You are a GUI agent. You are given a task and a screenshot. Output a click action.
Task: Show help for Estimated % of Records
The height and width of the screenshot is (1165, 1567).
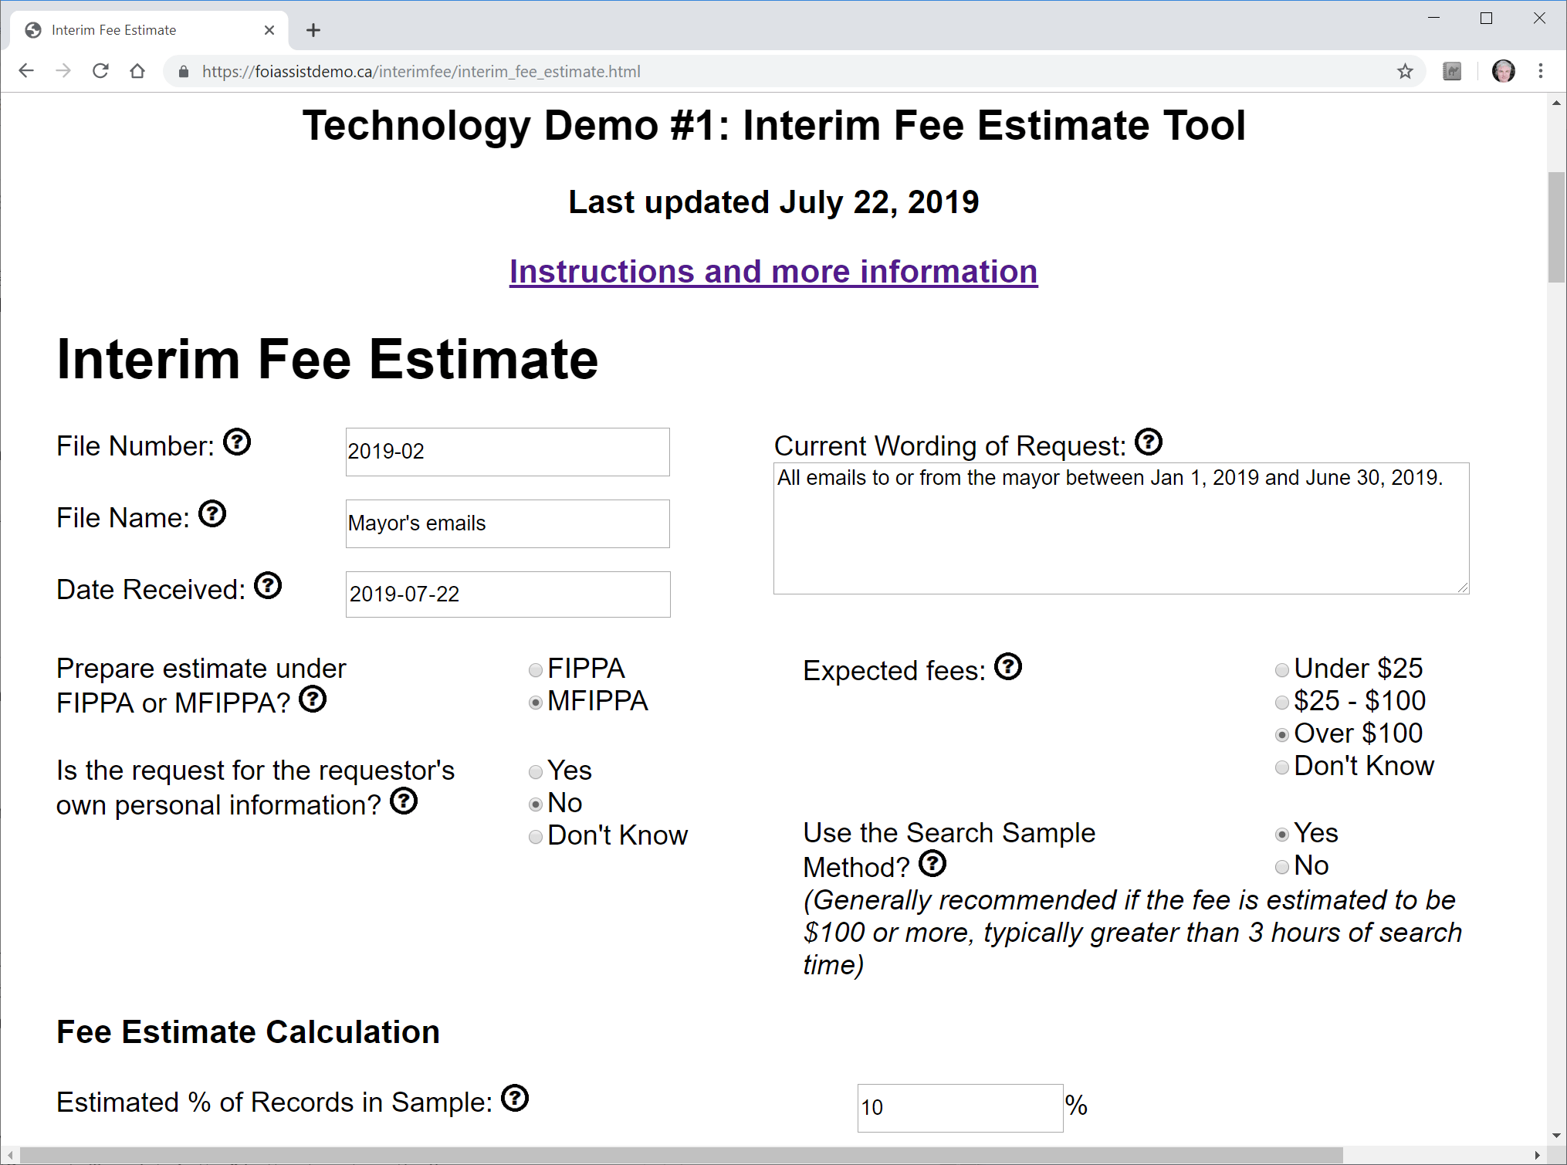click(x=515, y=1099)
